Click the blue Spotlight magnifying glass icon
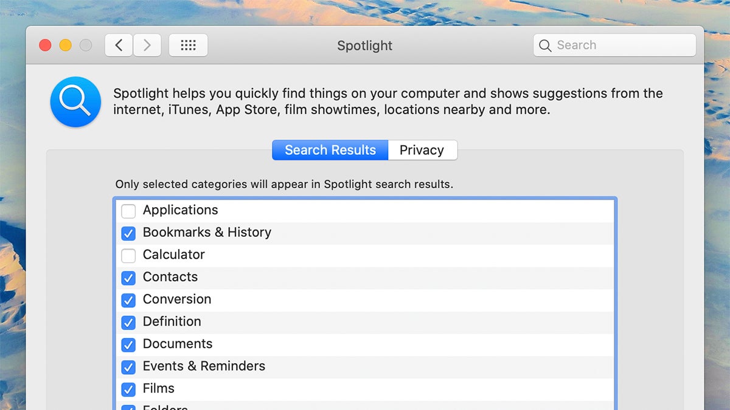 click(x=75, y=103)
